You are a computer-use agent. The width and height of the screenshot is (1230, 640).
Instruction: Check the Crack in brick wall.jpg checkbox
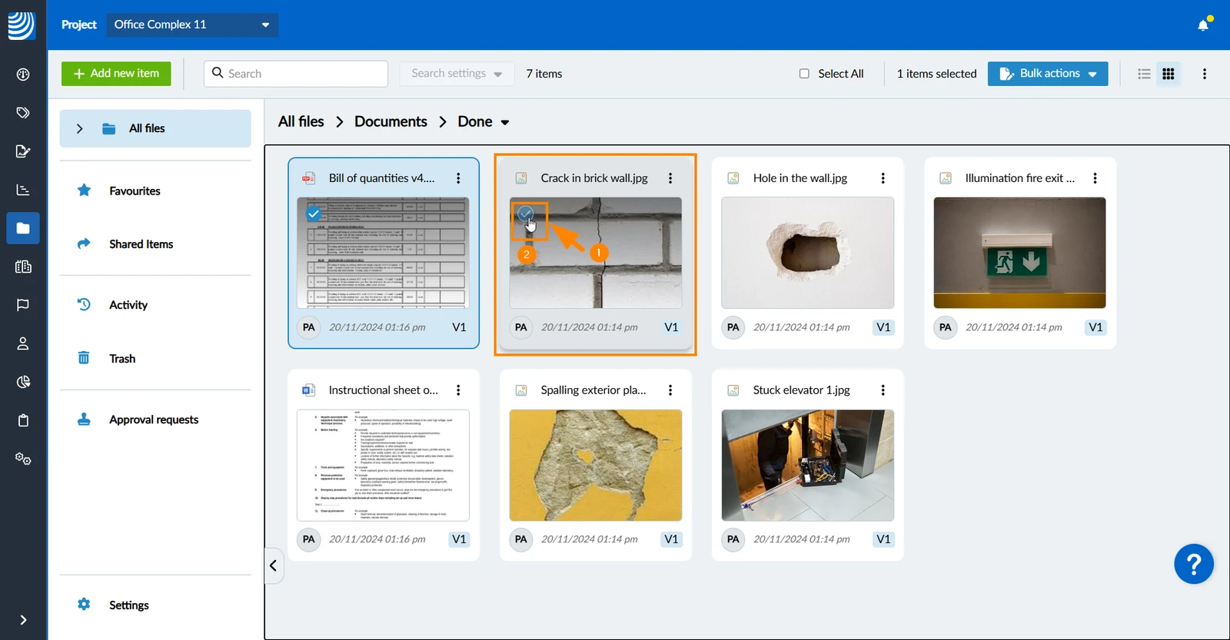[x=526, y=214]
